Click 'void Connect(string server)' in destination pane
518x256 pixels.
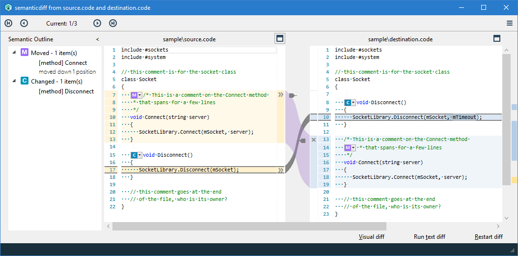(383, 163)
